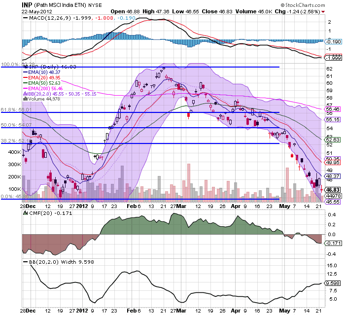The height and width of the screenshot is (315, 345).
Task: Select the Volume 45.0K header value
Action: click(x=254, y=11)
